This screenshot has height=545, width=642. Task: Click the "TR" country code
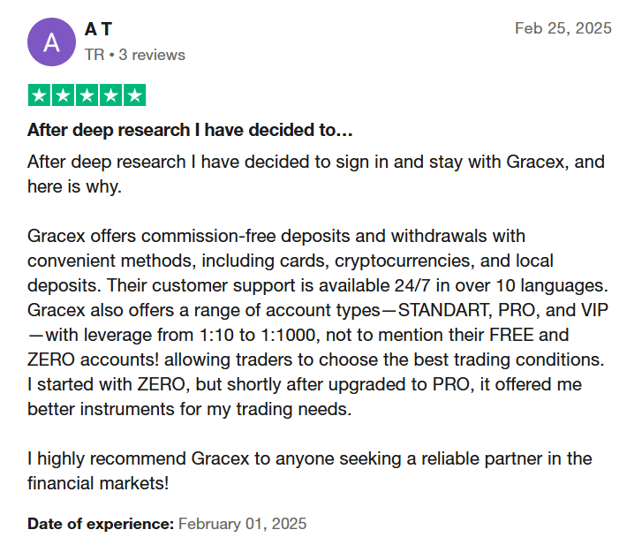coord(94,55)
